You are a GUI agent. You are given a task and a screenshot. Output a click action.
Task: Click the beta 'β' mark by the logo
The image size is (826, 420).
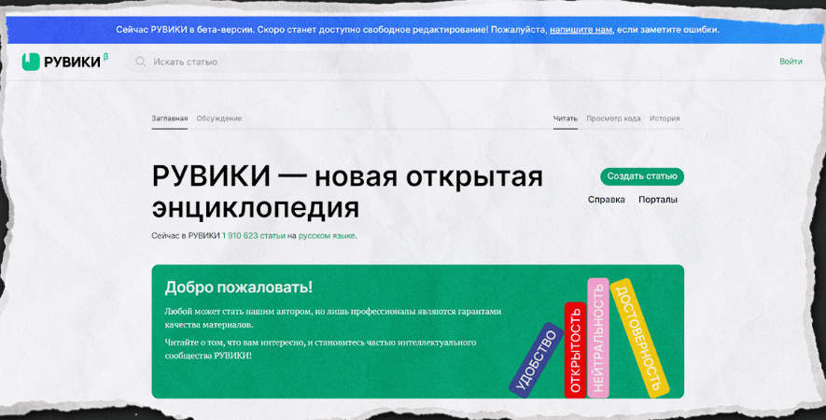click(105, 57)
